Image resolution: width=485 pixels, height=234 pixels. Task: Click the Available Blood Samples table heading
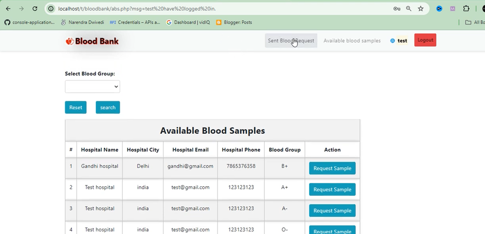click(213, 130)
